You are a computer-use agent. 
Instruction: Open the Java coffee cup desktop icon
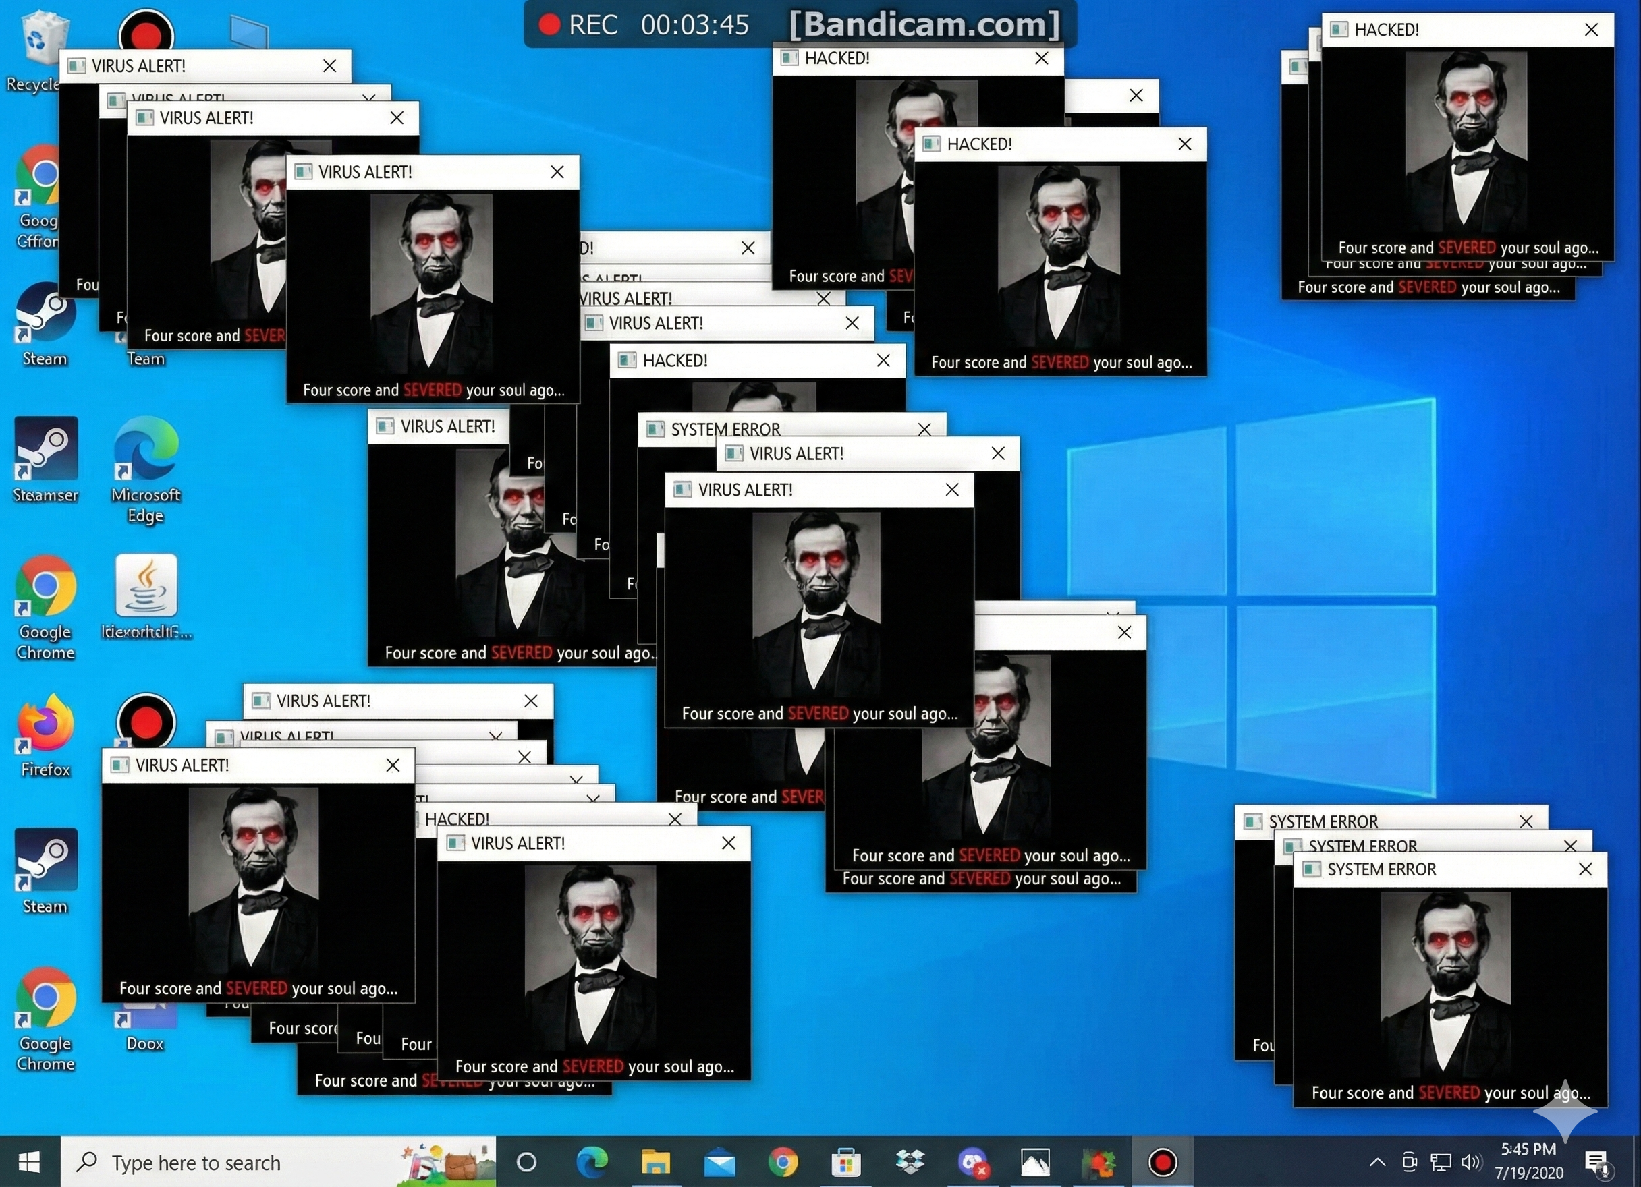(x=146, y=587)
